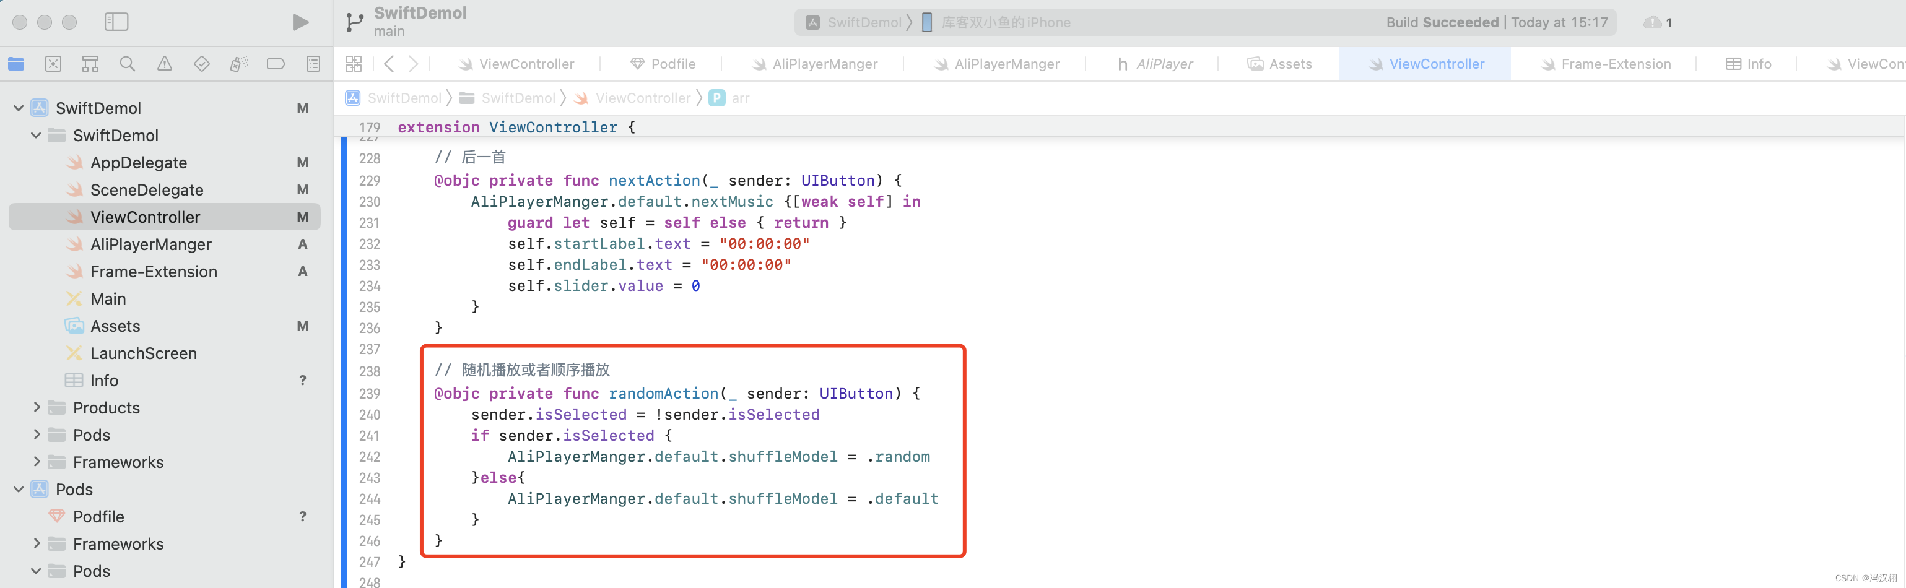Click the sticky extension ViewController header

pyautogui.click(x=516, y=128)
